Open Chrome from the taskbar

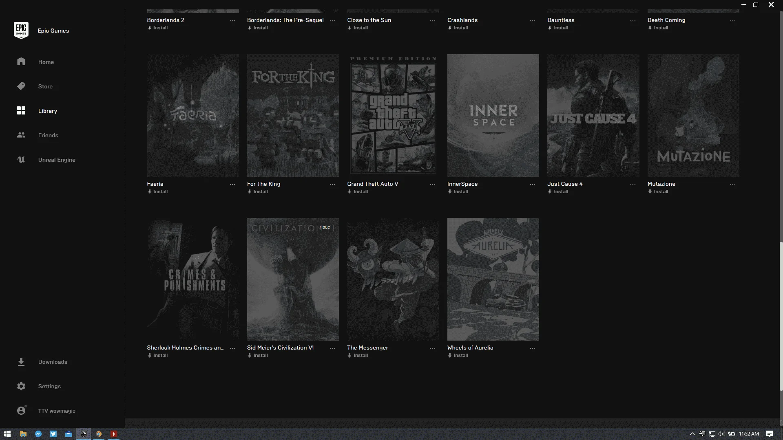point(99,434)
